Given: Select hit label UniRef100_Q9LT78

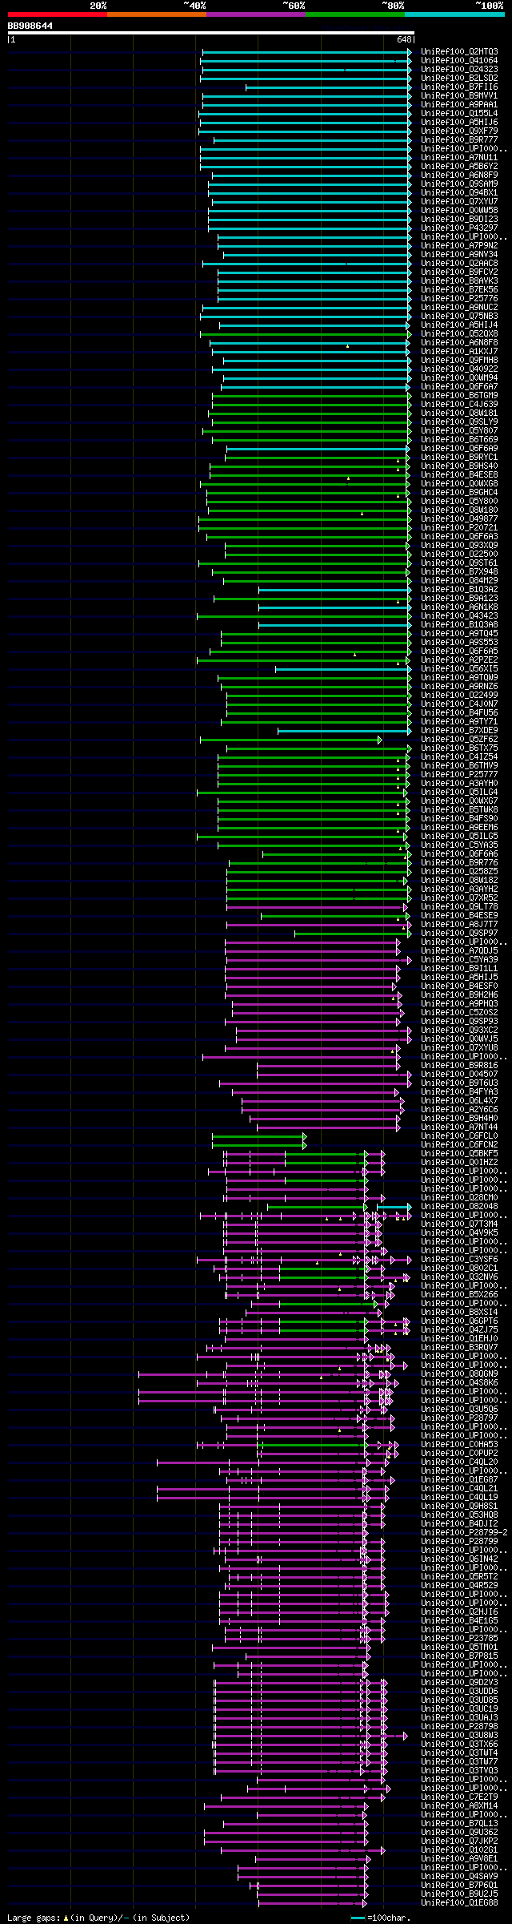Looking at the screenshot, I should pyautogui.click(x=459, y=906).
